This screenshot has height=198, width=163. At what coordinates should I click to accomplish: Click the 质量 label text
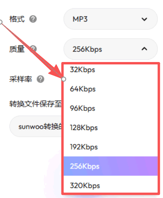[17, 49]
